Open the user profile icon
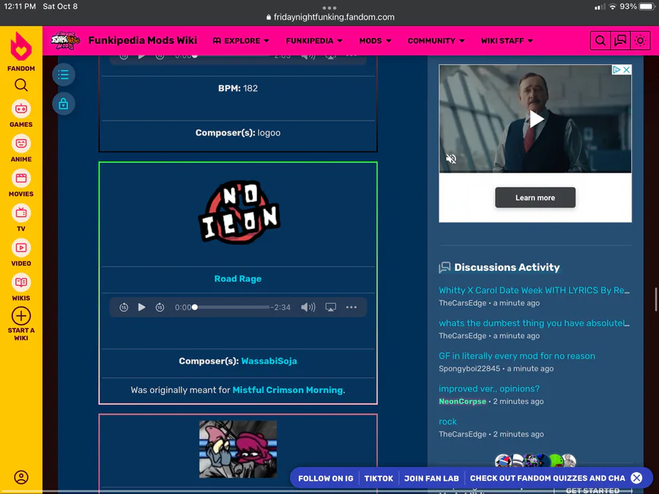This screenshot has height=494, width=659. pos(21,477)
